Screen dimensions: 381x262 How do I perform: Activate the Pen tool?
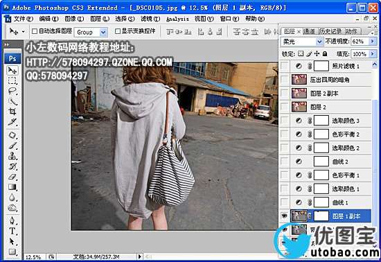pyautogui.click(x=12, y=220)
